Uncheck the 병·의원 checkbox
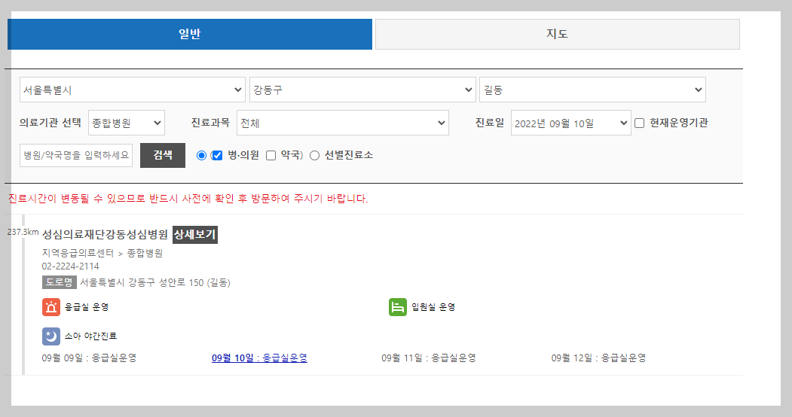Viewport: 792px width, 417px height. [x=217, y=155]
